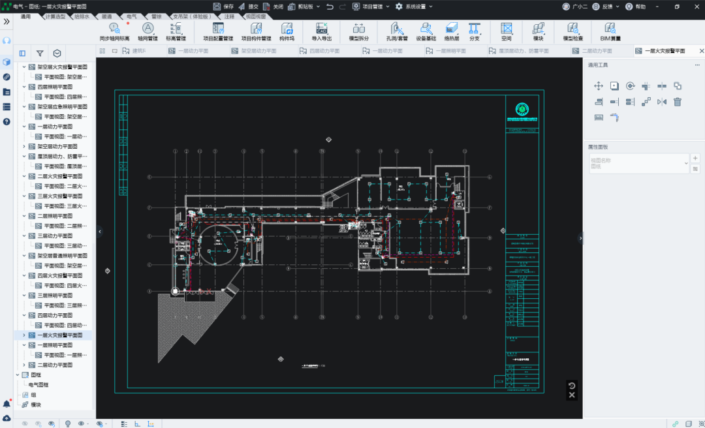Open 项目构件管理 tool
705x428 pixels.
257,32
